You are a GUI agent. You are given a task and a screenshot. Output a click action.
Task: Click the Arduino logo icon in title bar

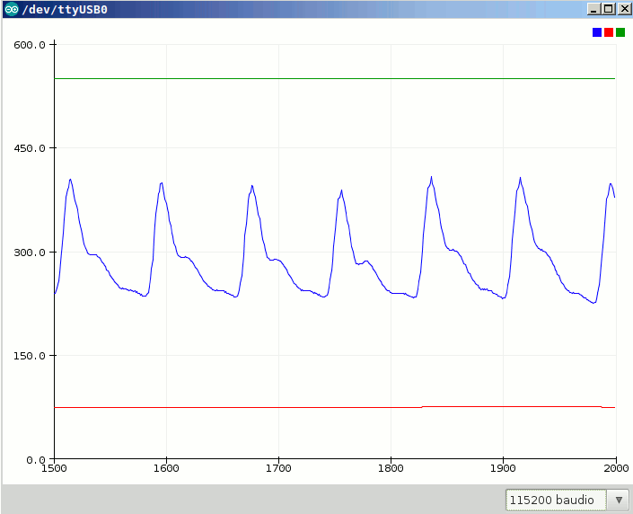(x=12, y=9)
